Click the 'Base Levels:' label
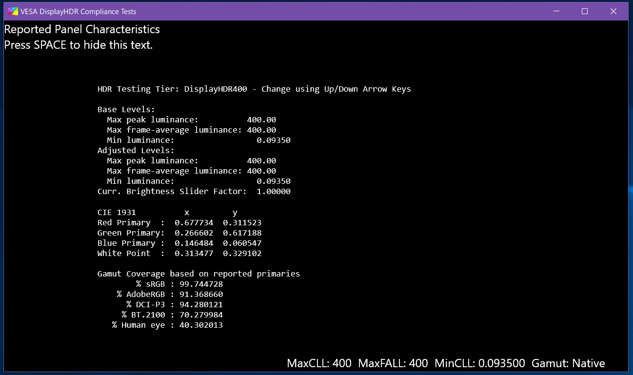 pyautogui.click(x=126, y=110)
